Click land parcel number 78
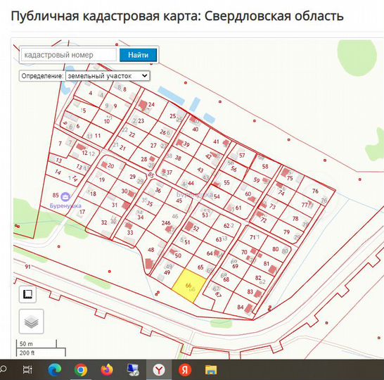This screenshot has width=384, height=380. (x=295, y=218)
